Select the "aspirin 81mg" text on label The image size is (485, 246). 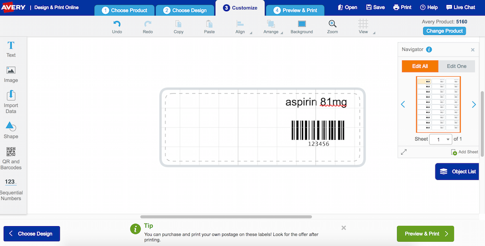click(316, 102)
